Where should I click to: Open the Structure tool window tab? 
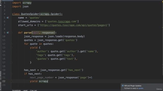click(x=1, y=75)
